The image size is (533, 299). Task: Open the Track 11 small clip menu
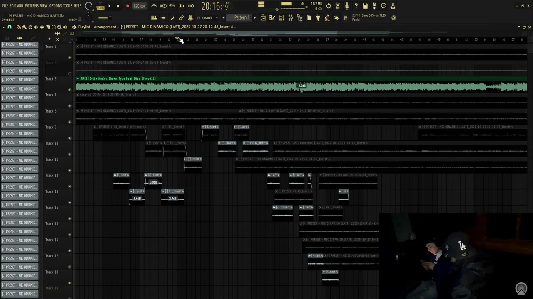[186, 159]
